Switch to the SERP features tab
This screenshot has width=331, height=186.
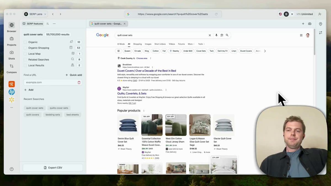click(x=33, y=24)
